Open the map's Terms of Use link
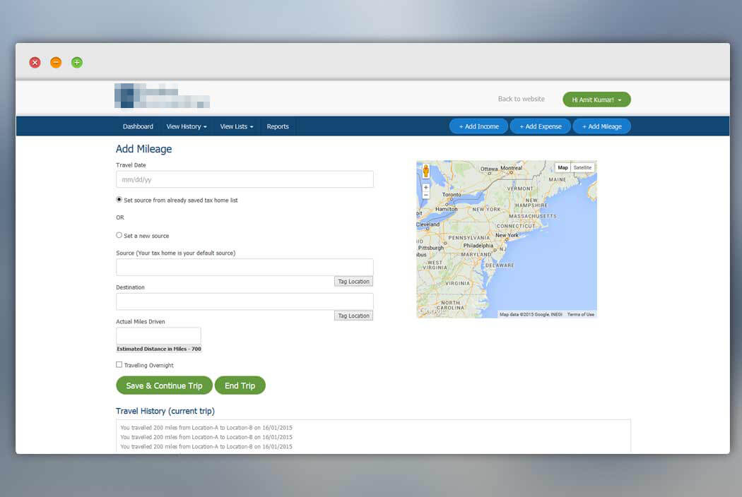This screenshot has height=497, width=742. [581, 314]
